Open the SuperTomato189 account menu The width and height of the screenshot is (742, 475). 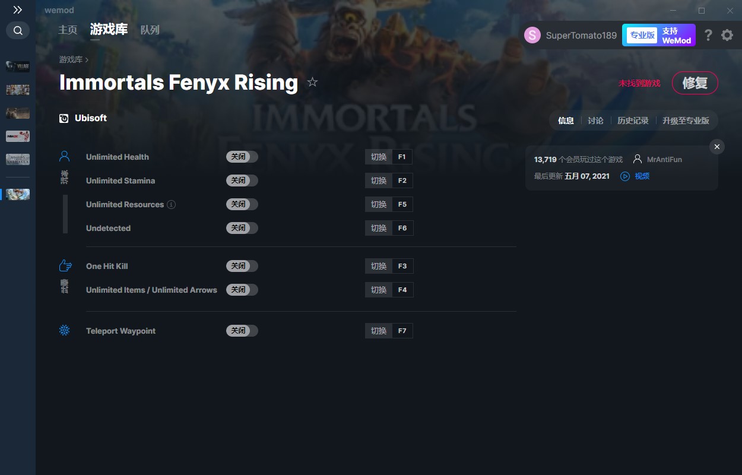(570, 35)
